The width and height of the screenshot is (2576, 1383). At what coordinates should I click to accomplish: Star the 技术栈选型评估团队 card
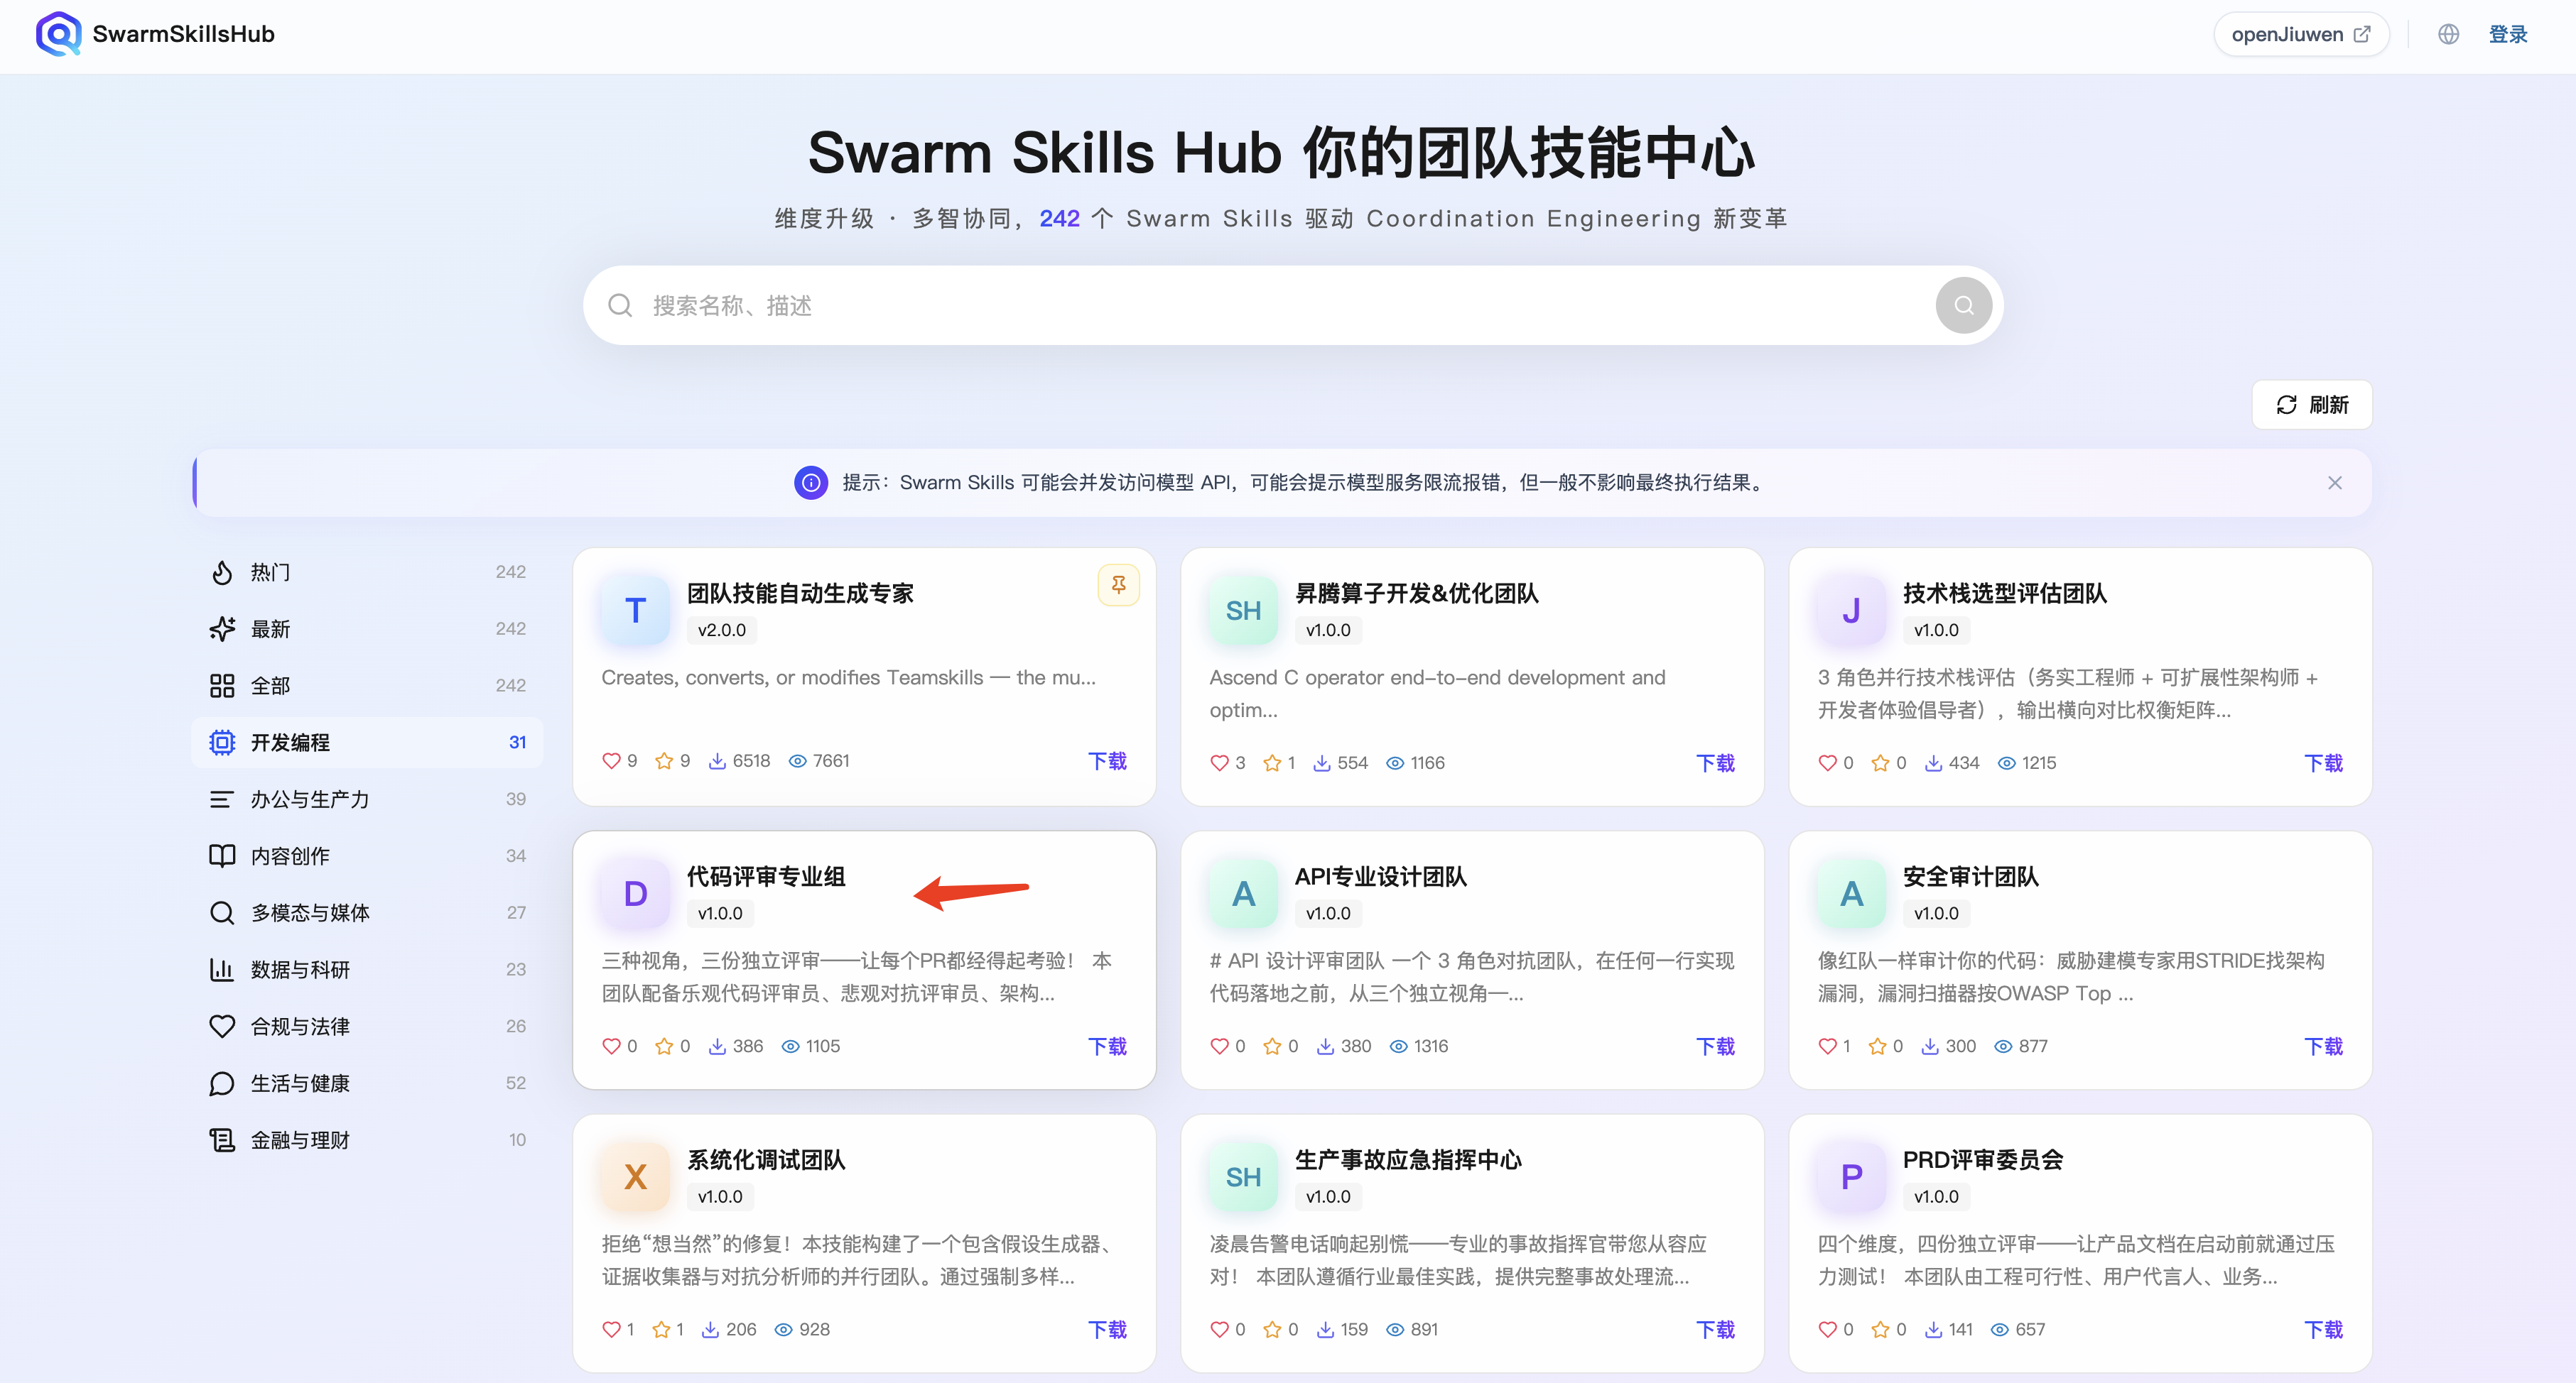tap(1880, 762)
